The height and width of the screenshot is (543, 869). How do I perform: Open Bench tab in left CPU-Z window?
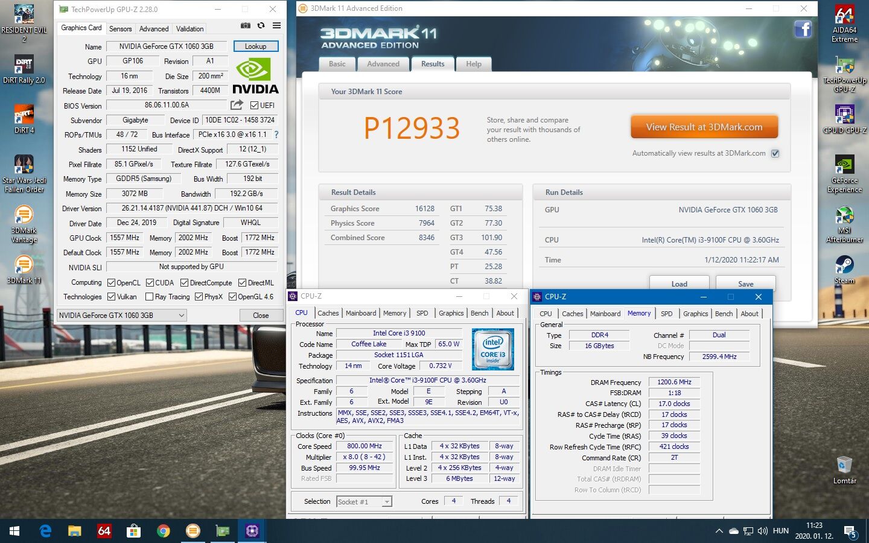[480, 313]
